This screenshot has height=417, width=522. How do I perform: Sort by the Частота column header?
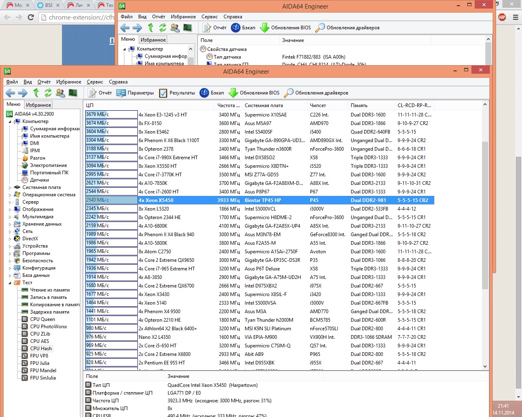tap(228, 105)
